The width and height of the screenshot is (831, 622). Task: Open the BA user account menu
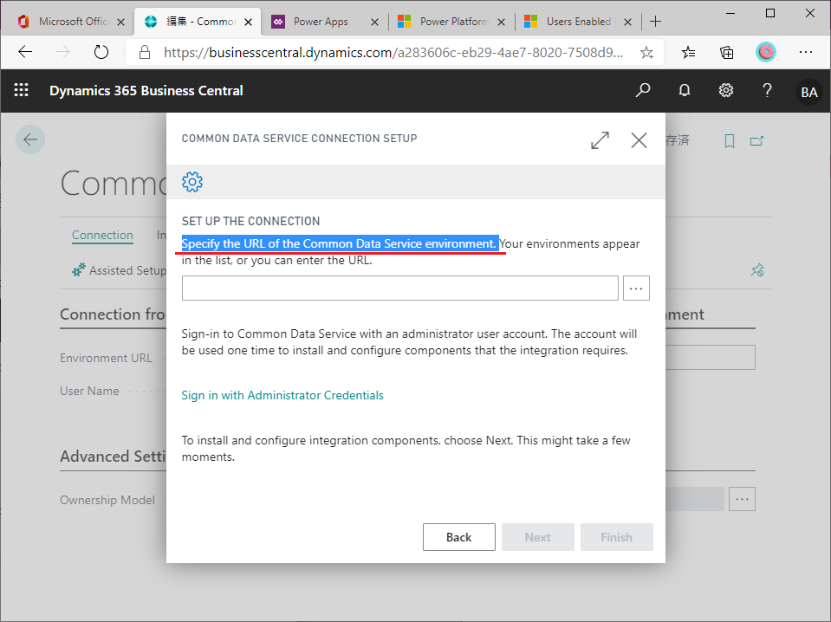pyautogui.click(x=808, y=92)
